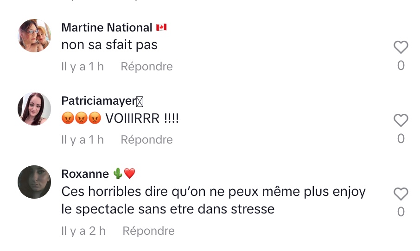The width and height of the screenshot is (420, 251).
Task: Tap the like count under Martine's heart
Action: click(x=401, y=66)
